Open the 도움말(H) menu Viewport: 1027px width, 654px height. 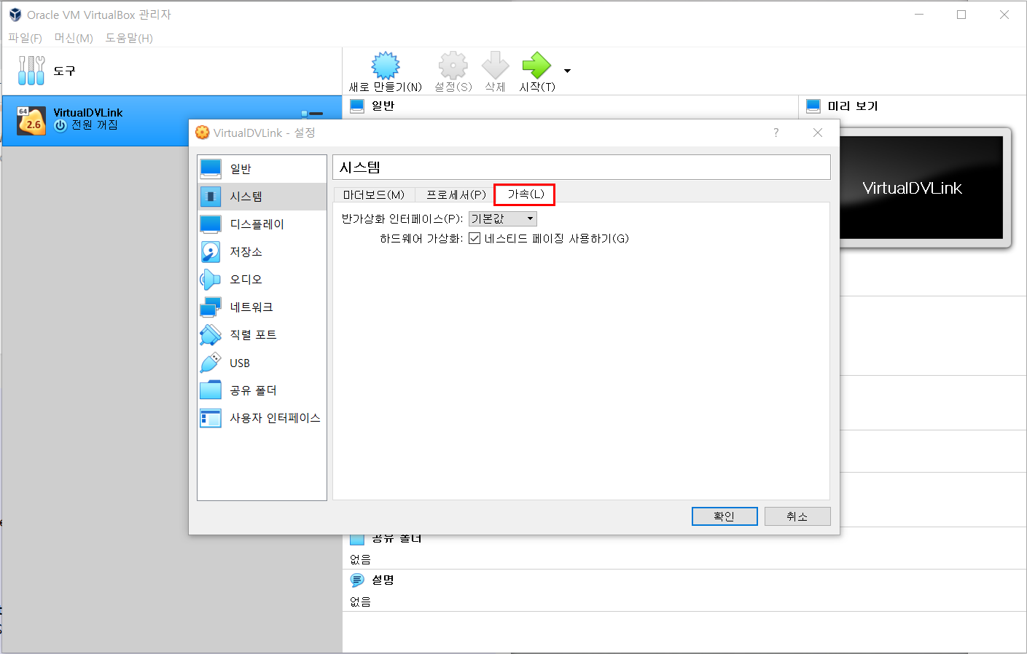pos(129,38)
